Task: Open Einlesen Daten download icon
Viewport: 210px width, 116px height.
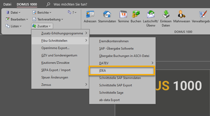Action: coord(166,14)
